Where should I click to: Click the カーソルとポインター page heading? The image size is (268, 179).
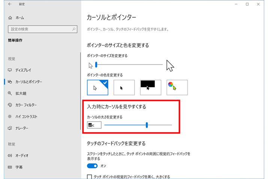point(111,17)
